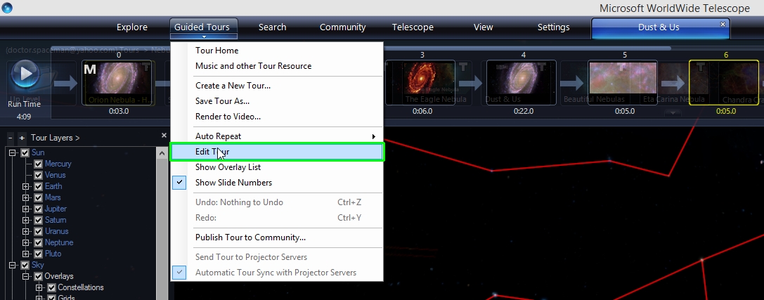Select slide 0 Orion Nebula thumbnail
The height and width of the screenshot is (300, 764).
pos(118,82)
